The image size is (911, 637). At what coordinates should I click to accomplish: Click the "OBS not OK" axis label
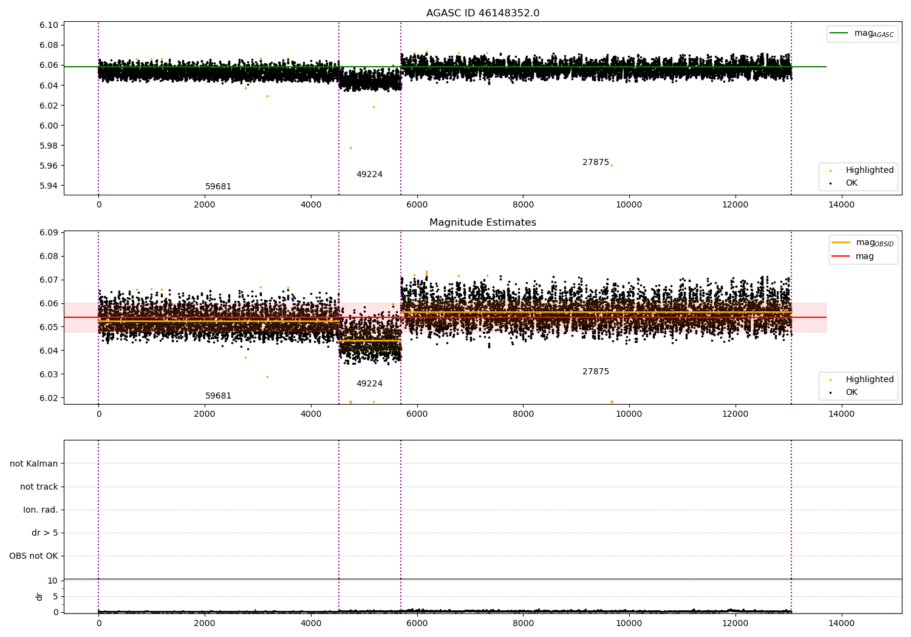pyautogui.click(x=33, y=556)
